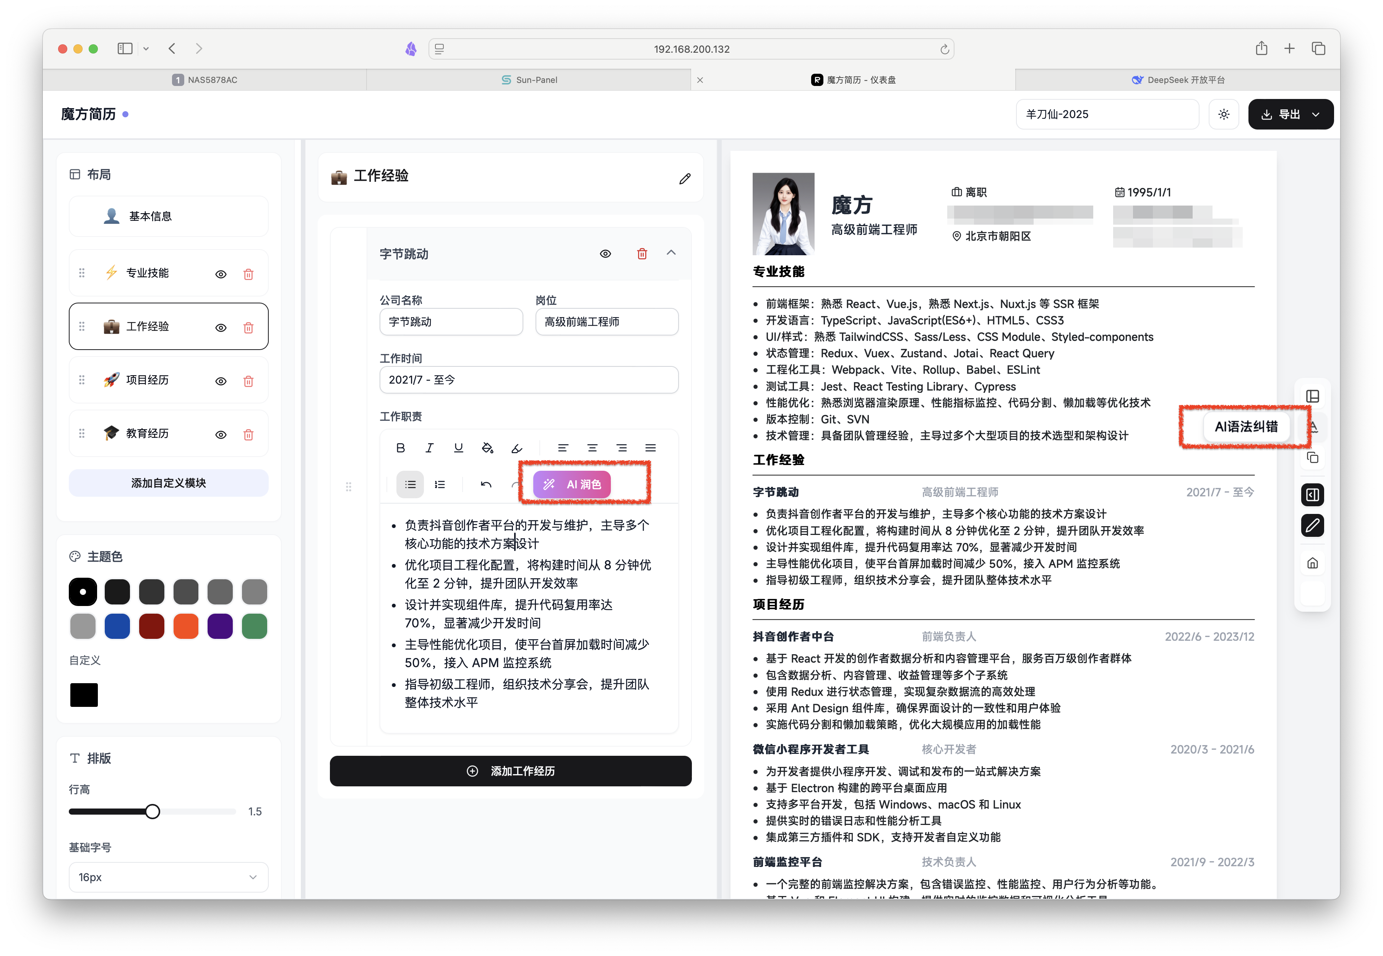Toggle numbered list formatting

(x=440, y=484)
